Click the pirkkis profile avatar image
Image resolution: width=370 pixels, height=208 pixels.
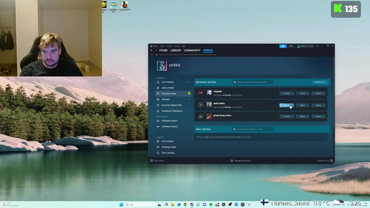[162, 66]
